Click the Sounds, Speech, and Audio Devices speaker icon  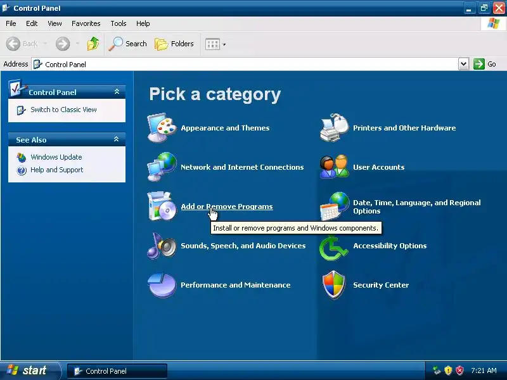click(162, 246)
